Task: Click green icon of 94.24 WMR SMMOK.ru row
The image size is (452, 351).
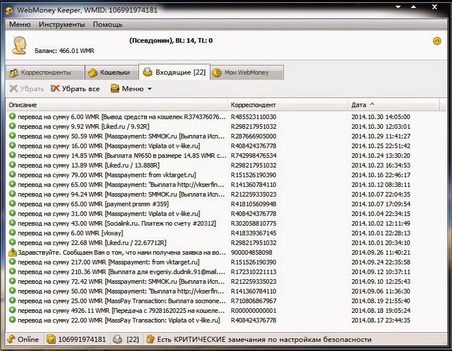Action: [12, 194]
